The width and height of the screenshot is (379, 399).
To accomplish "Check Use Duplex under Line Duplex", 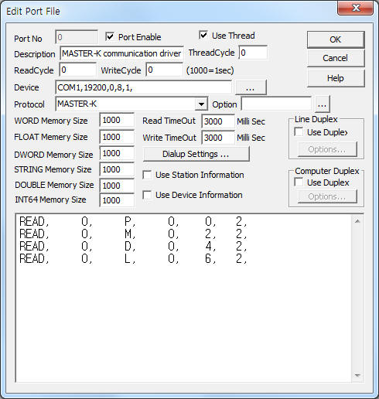I will [x=299, y=132].
